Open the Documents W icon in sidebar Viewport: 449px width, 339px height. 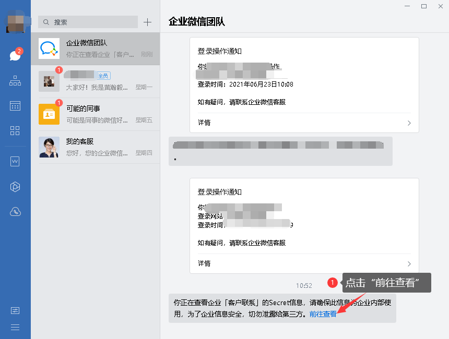tap(15, 161)
